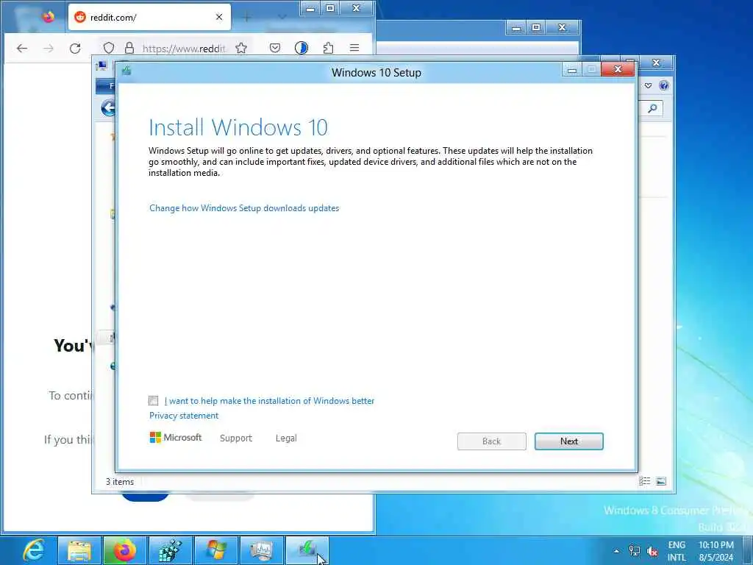The image size is (753, 565).
Task: Select the reddit.com/ tab
Action: pos(149,18)
